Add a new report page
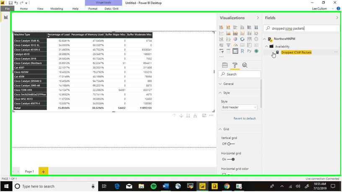Screen dimensions: 342x192 pos(43,172)
